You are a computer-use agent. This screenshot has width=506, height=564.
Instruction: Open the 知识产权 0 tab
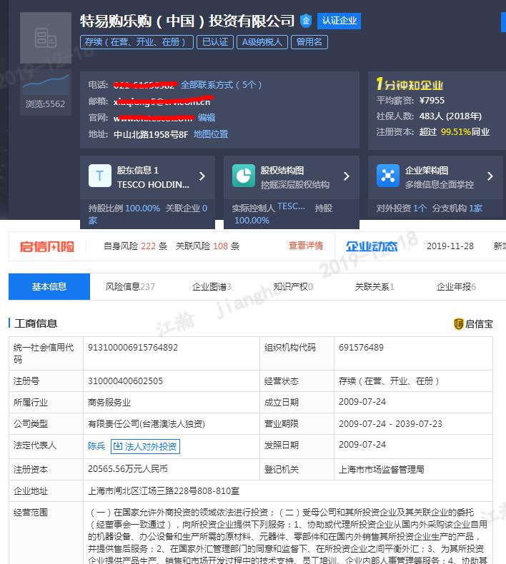293,287
